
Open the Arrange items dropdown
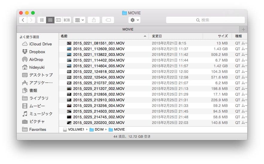click(79, 20)
